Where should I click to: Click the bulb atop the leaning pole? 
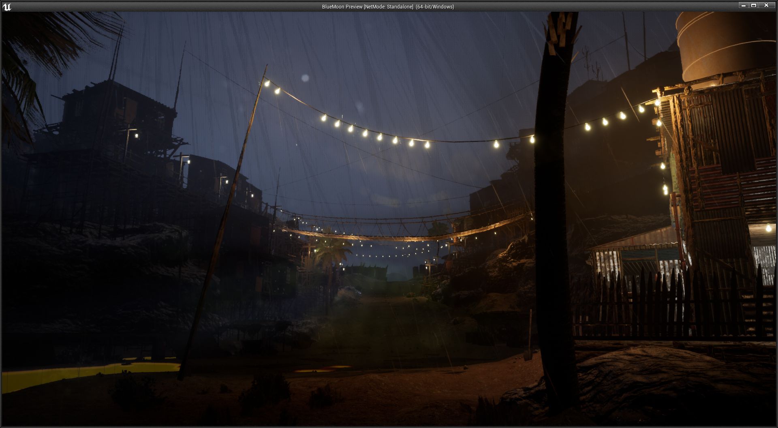point(267,83)
